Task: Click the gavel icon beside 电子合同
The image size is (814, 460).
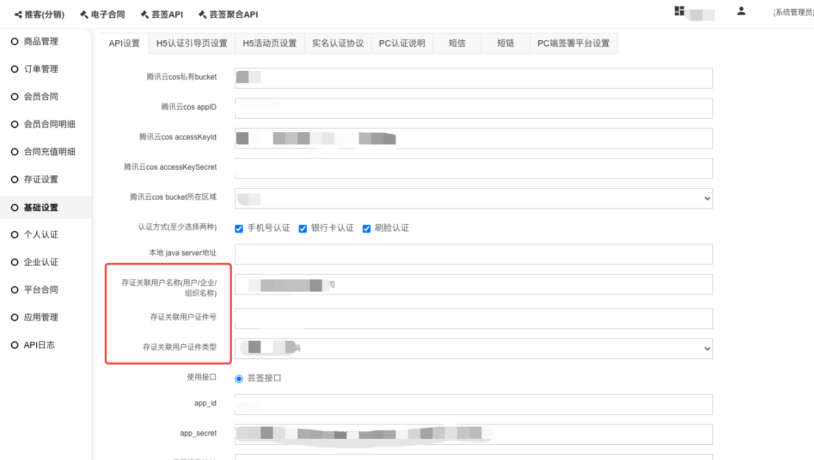Action: pyautogui.click(x=84, y=14)
